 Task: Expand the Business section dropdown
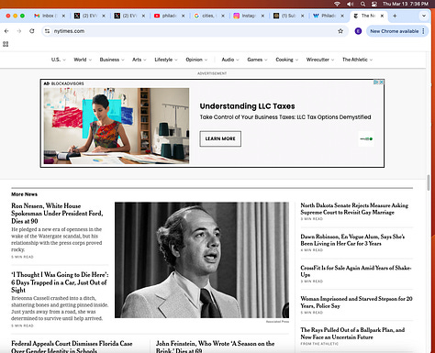[x=112, y=60]
